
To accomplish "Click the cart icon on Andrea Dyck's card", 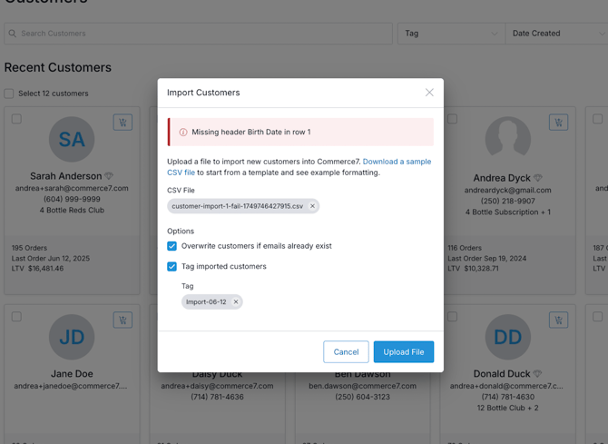I will (559, 123).
